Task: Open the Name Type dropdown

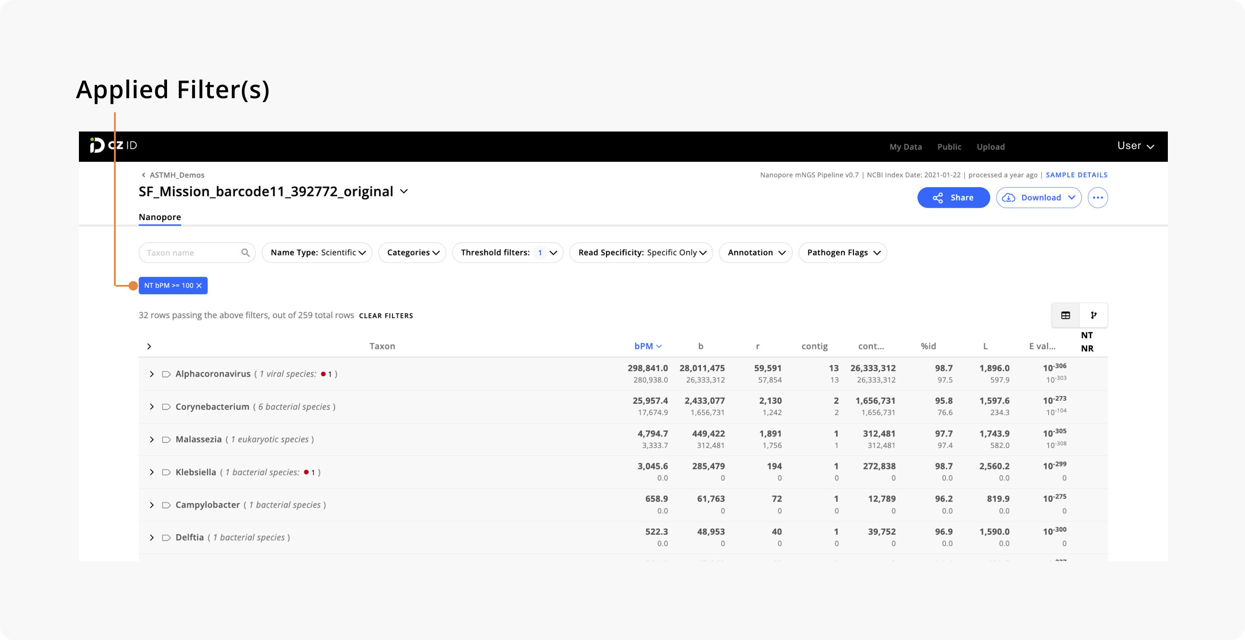Action: 317,253
